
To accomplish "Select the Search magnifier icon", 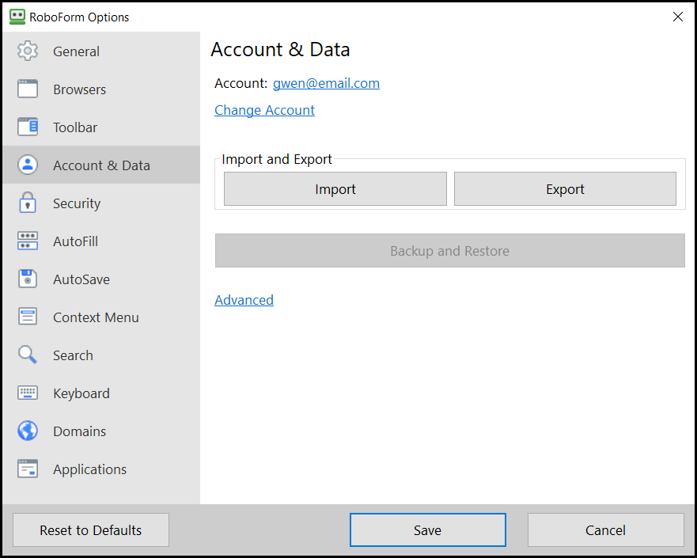I will point(28,355).
